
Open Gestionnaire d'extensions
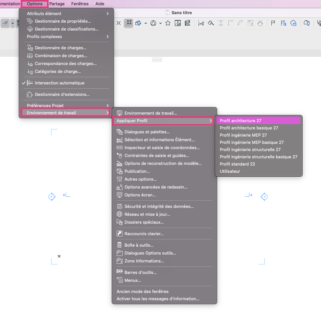click(67, 95)
